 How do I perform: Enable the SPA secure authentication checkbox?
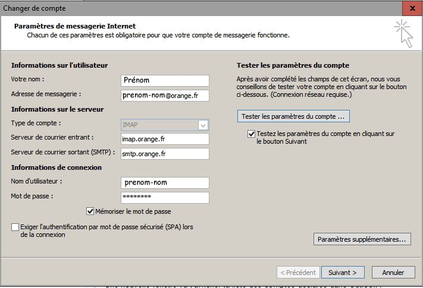point(15,227)
